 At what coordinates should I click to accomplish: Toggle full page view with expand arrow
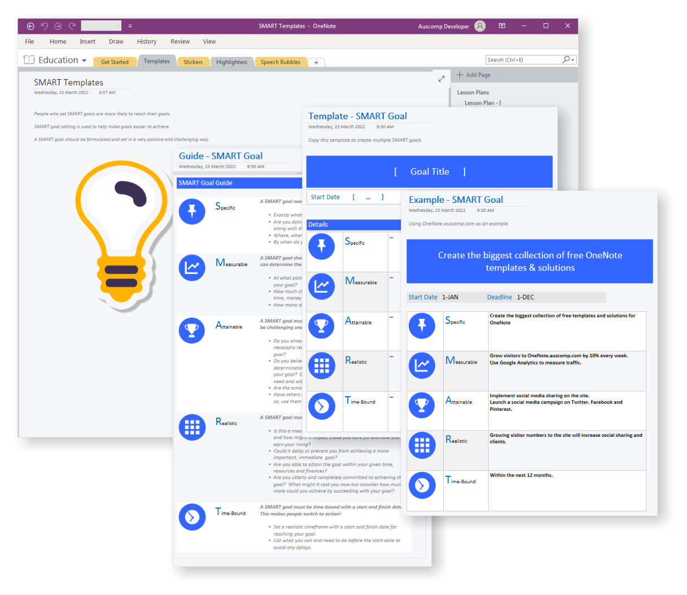441,79
